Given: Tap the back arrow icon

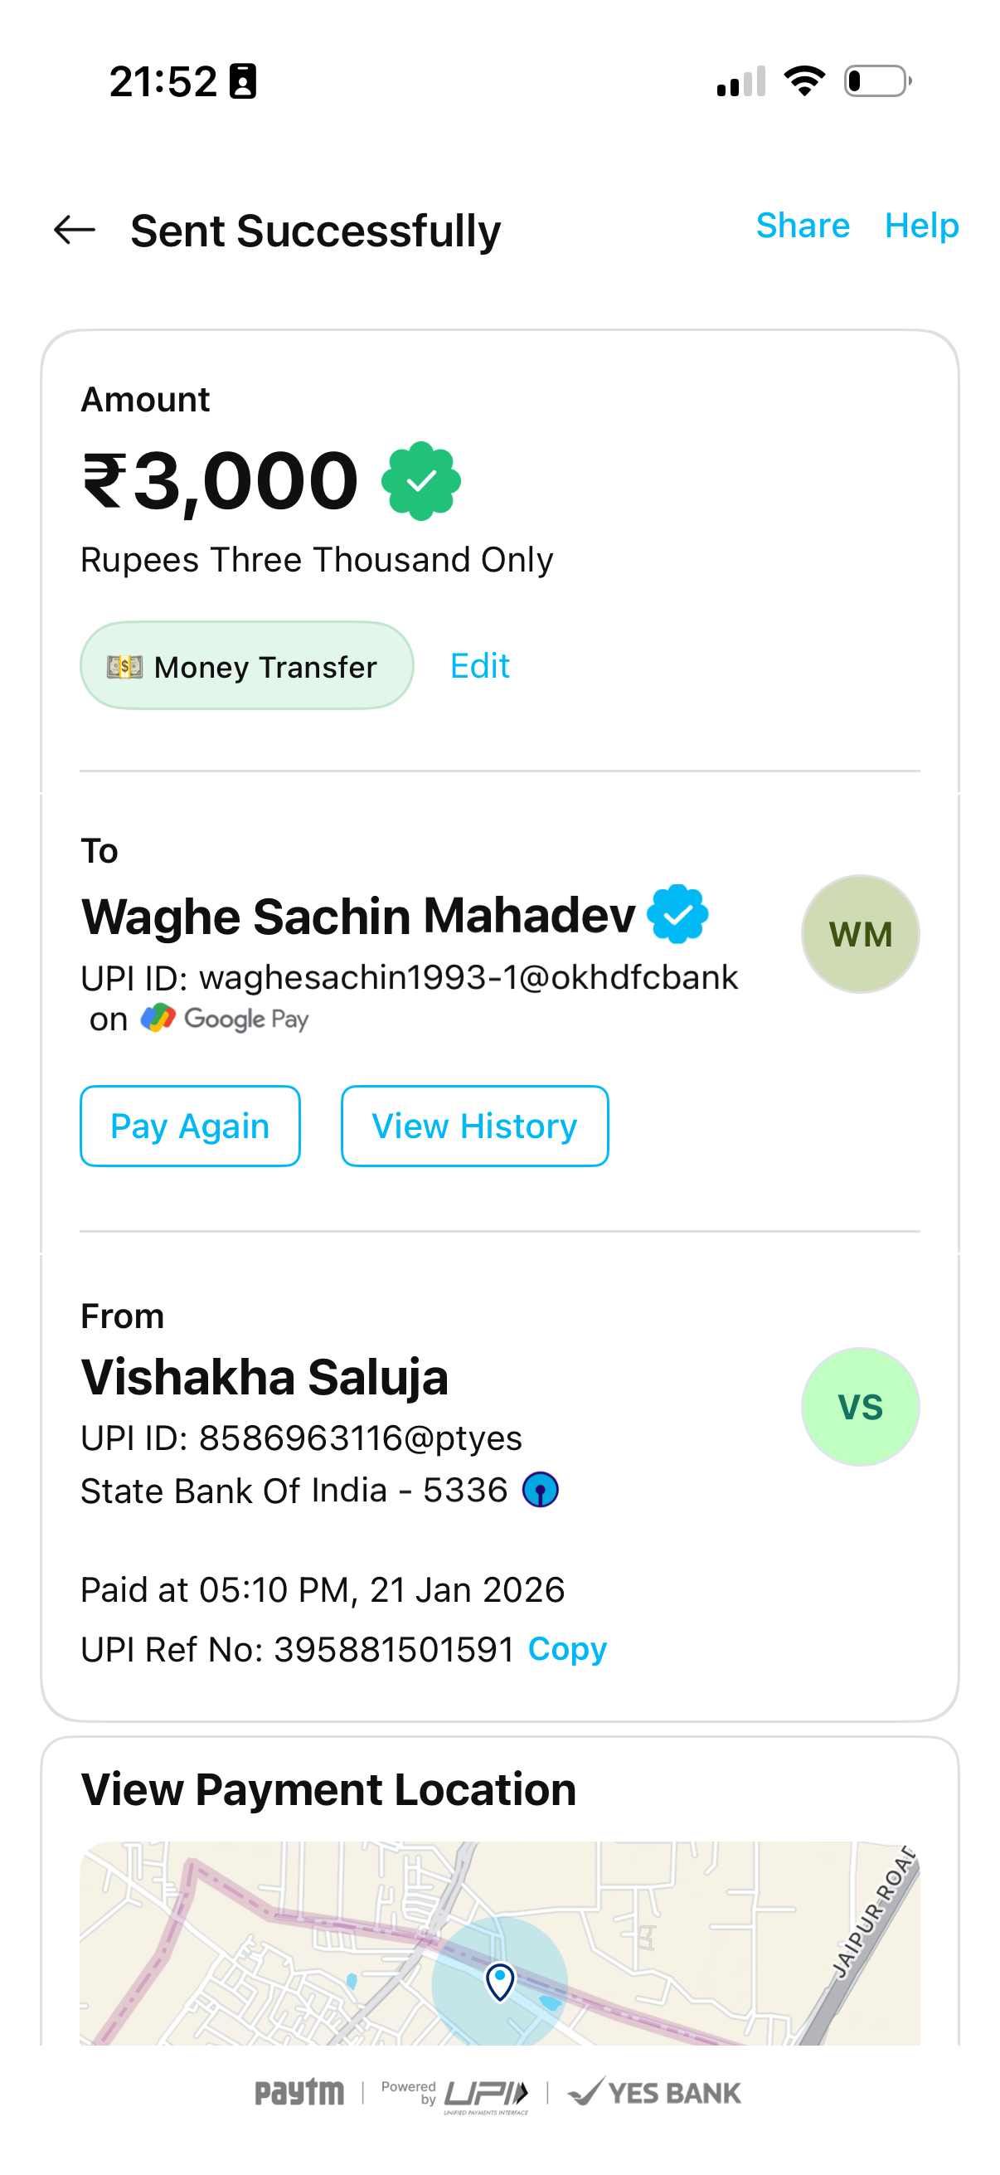Looking at the screenshot, I should pos(75,230).
